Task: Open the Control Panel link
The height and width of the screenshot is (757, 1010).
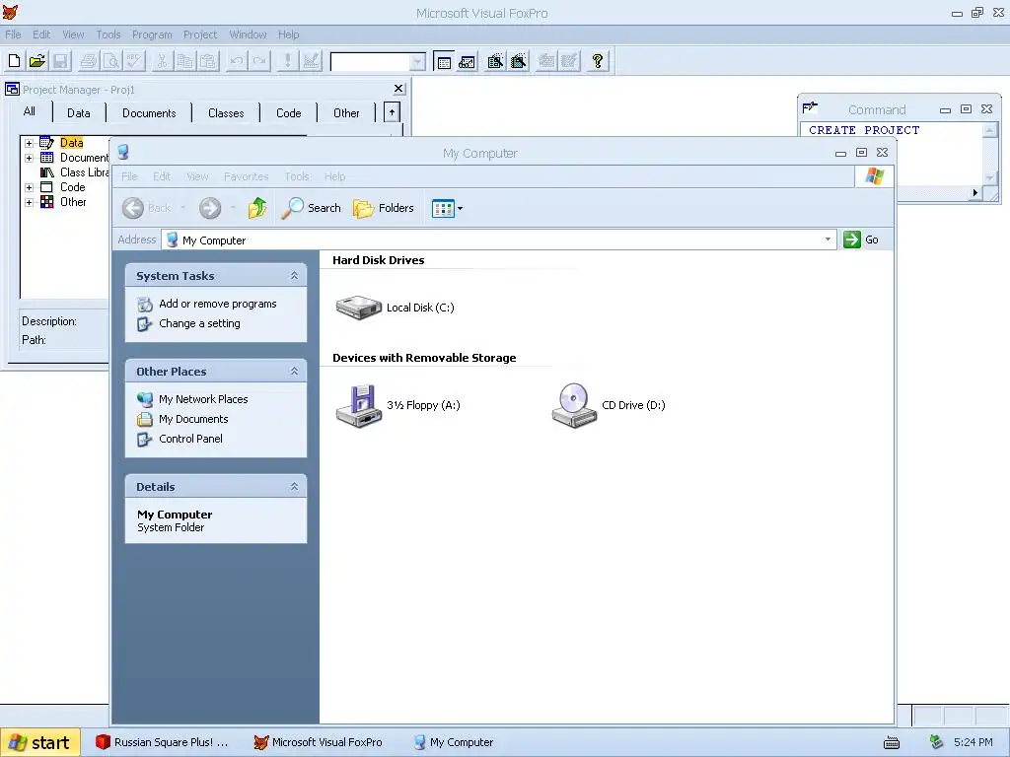Action: coord(190,439)
